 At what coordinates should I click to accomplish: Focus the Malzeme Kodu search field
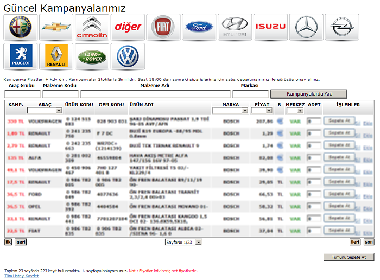coord(61,94)
